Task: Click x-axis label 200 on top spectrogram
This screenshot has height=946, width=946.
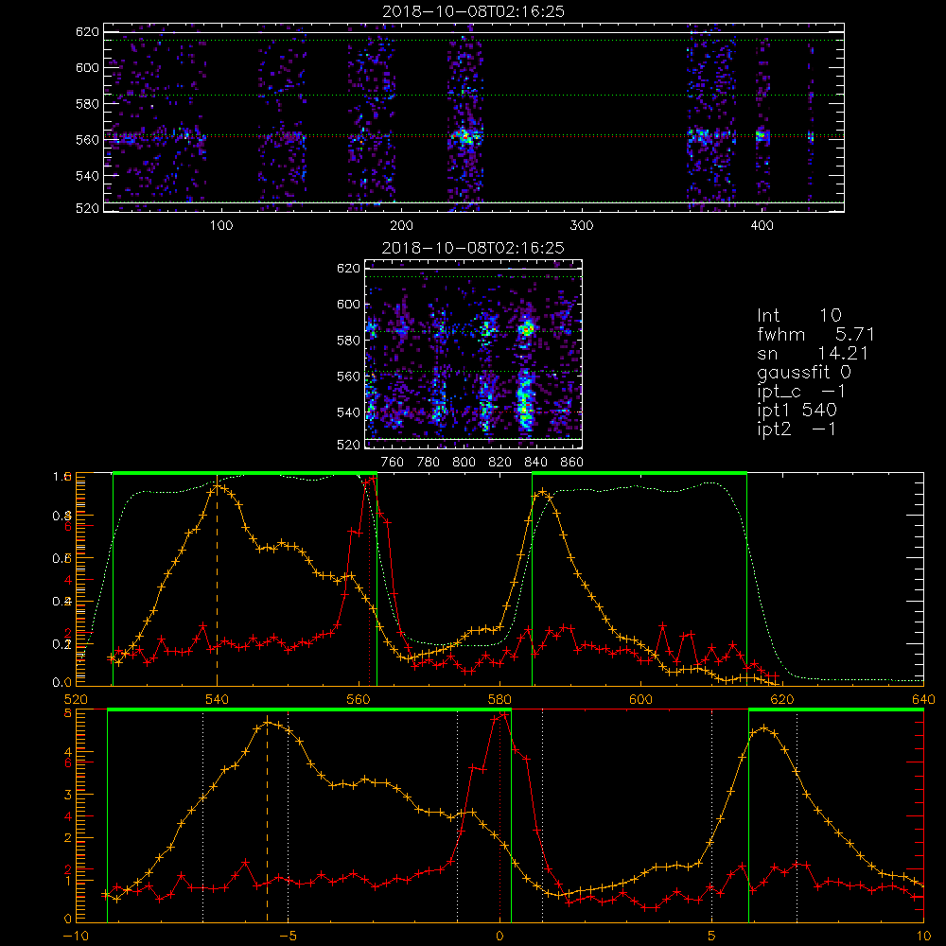Action: [x=401, y=226]
